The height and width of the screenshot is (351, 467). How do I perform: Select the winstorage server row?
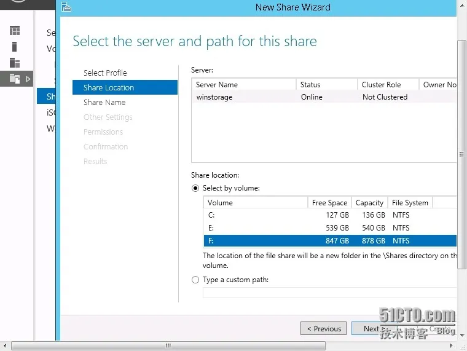point(324,97)
